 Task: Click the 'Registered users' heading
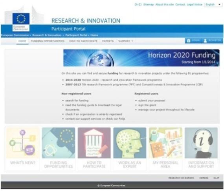tap(146, 94)
